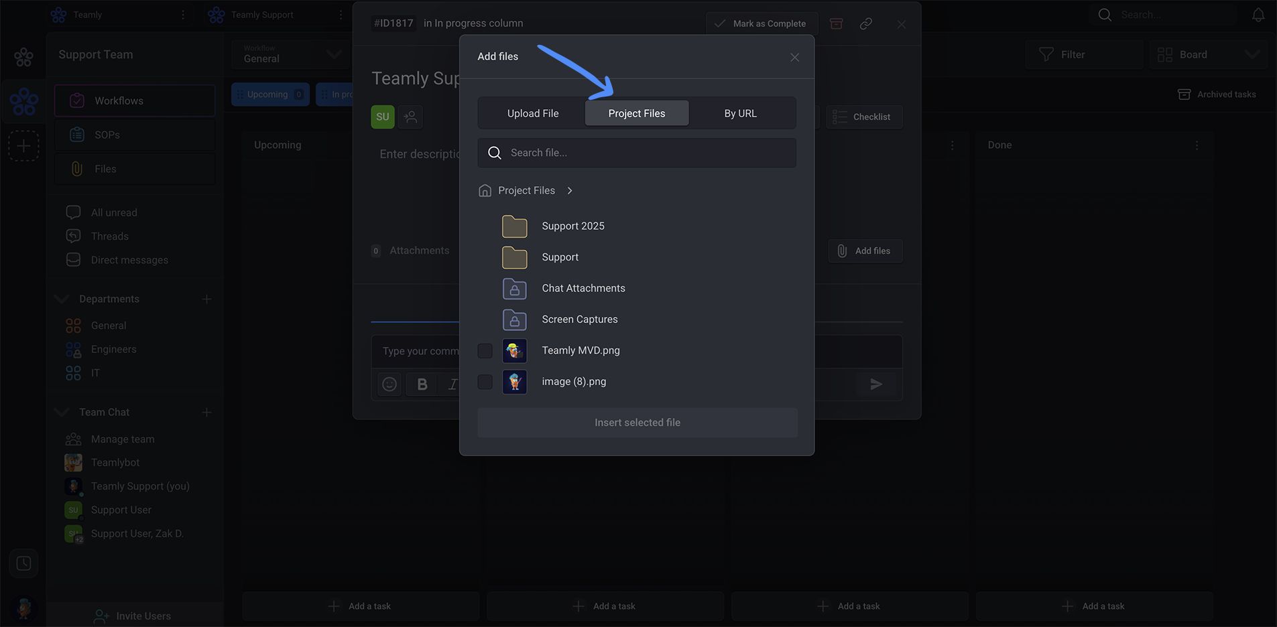This screenshot has width=1277, height=627.
Task: Collapse the Departments section
Action: click(x=62, y=299)
